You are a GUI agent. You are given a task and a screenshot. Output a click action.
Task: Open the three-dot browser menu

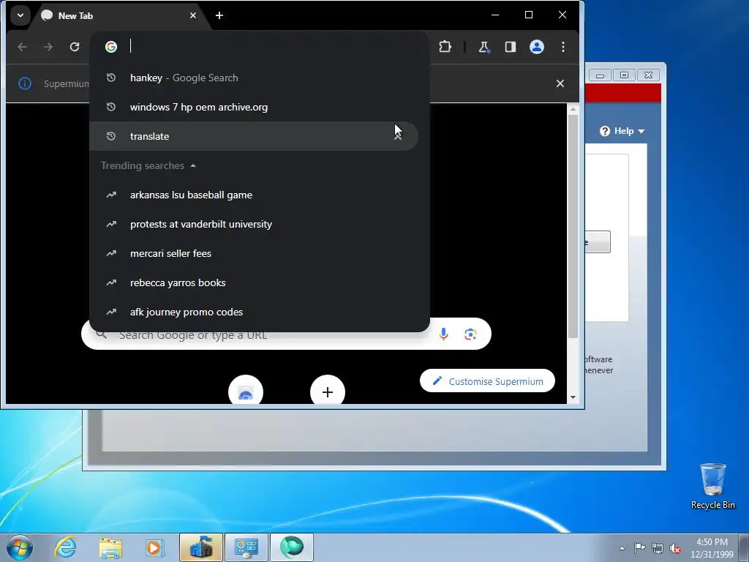coord(563,47)
